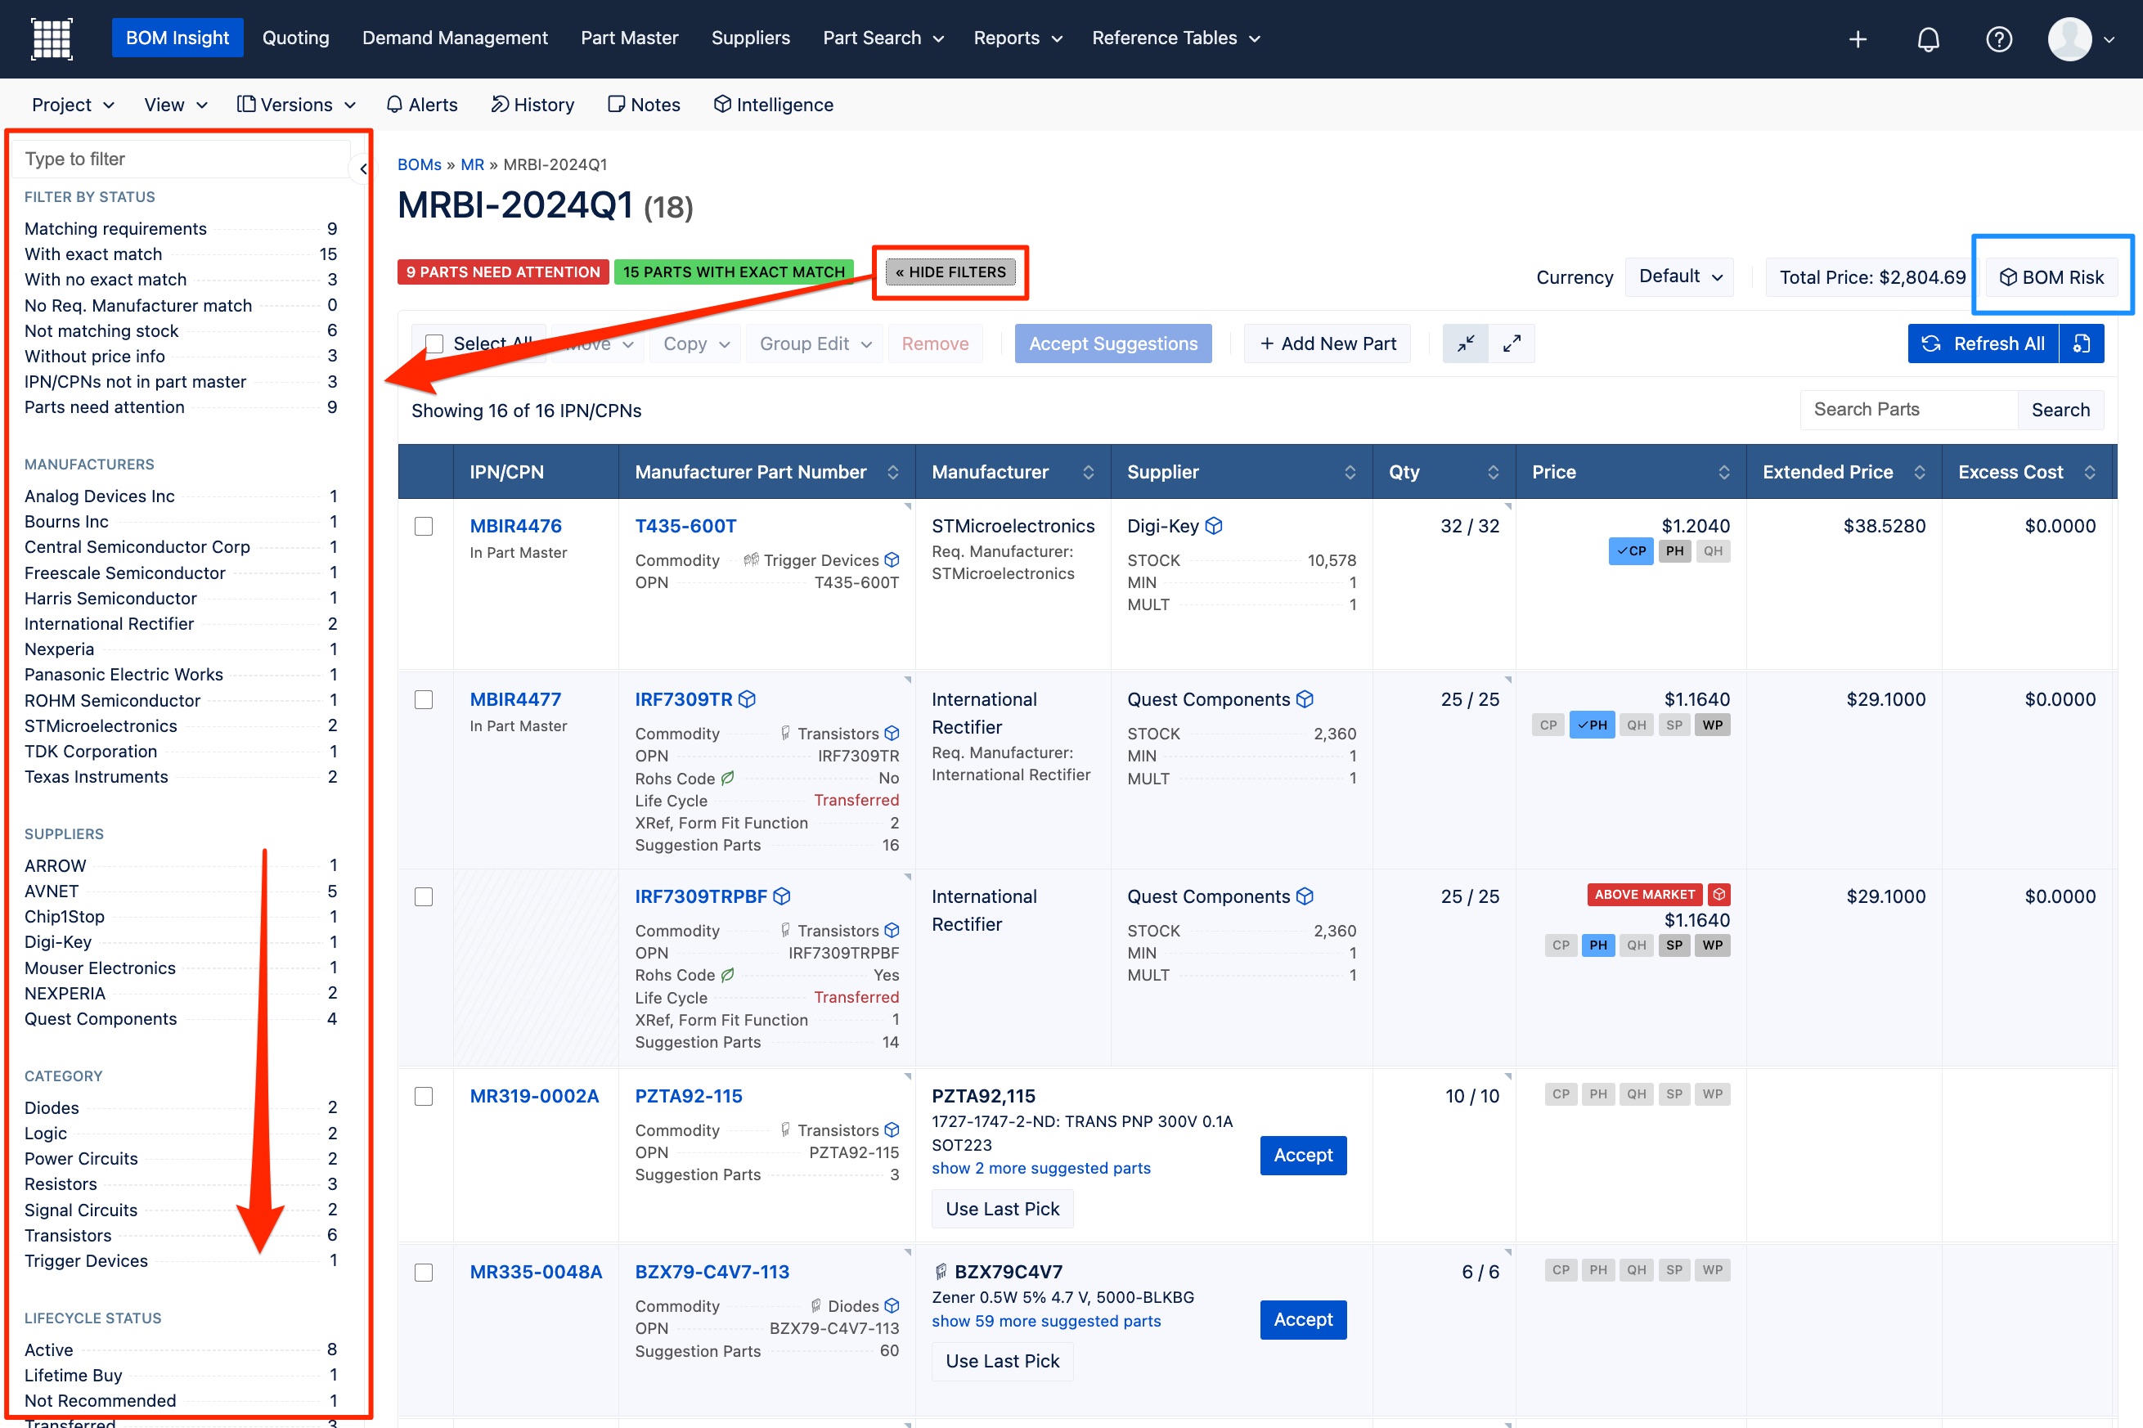Expand the Reference Tables menu

pyautogui.click(x=1175, y=38)
